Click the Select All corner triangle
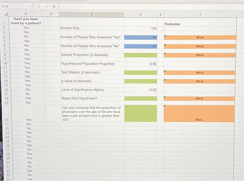 point(6,14)
